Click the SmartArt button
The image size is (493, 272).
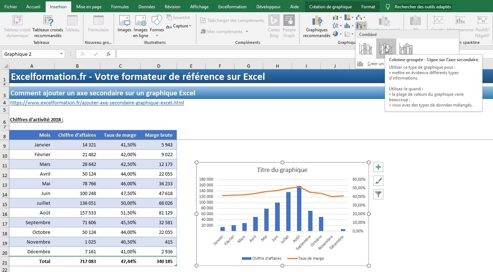(x=178, y=17)
